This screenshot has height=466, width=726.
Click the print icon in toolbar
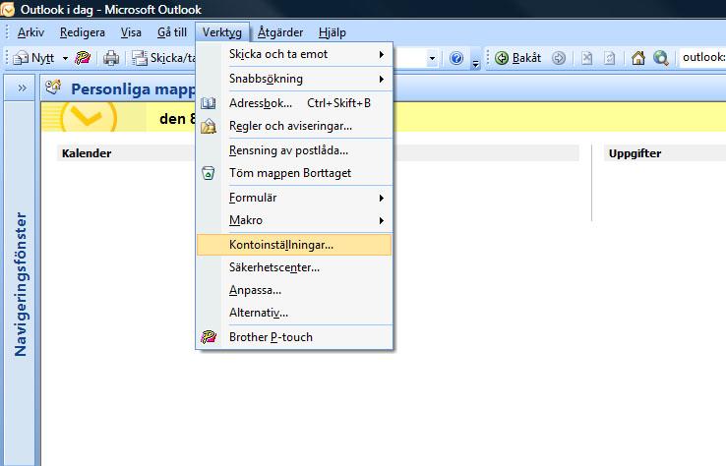click(111, 58)
